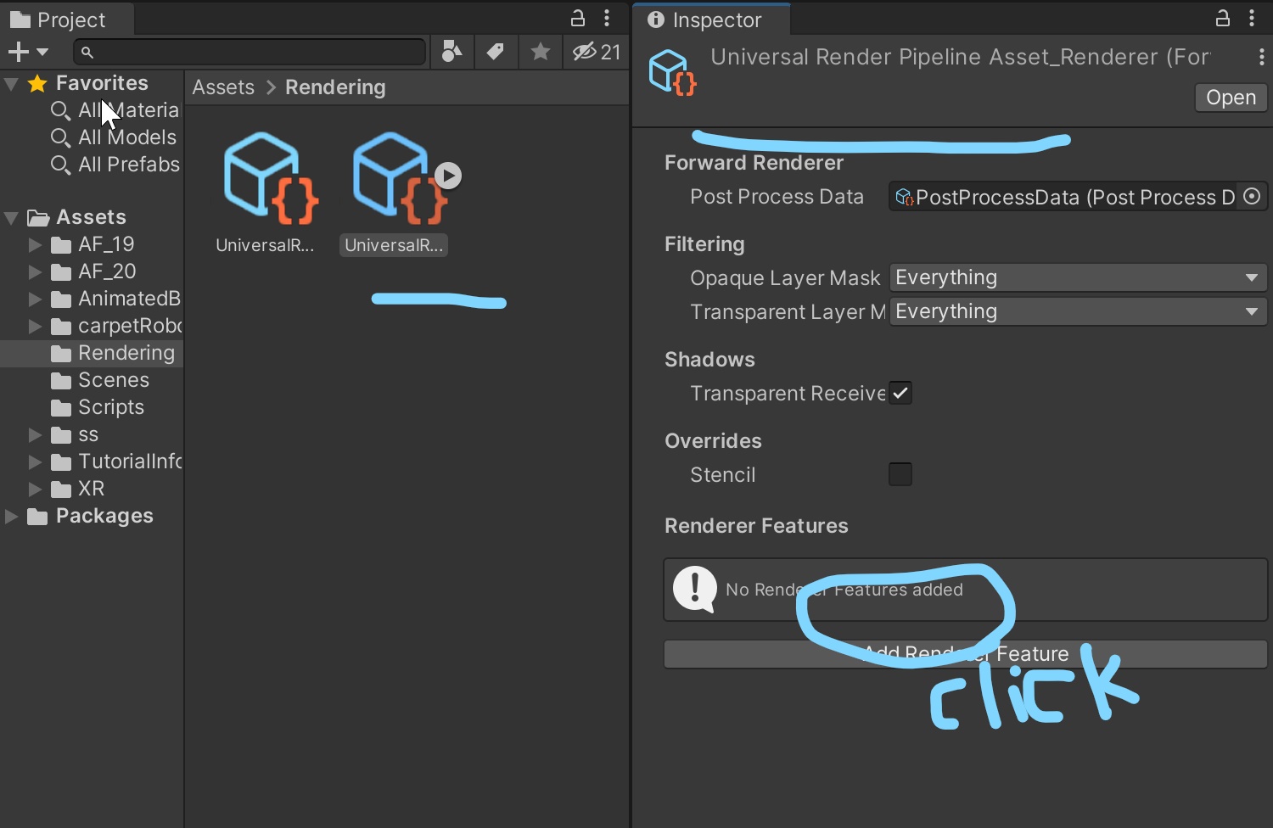Viewport: 1273px width, 828px height.
Task: Click the Renderer Features heading
Action: [756, 526]
